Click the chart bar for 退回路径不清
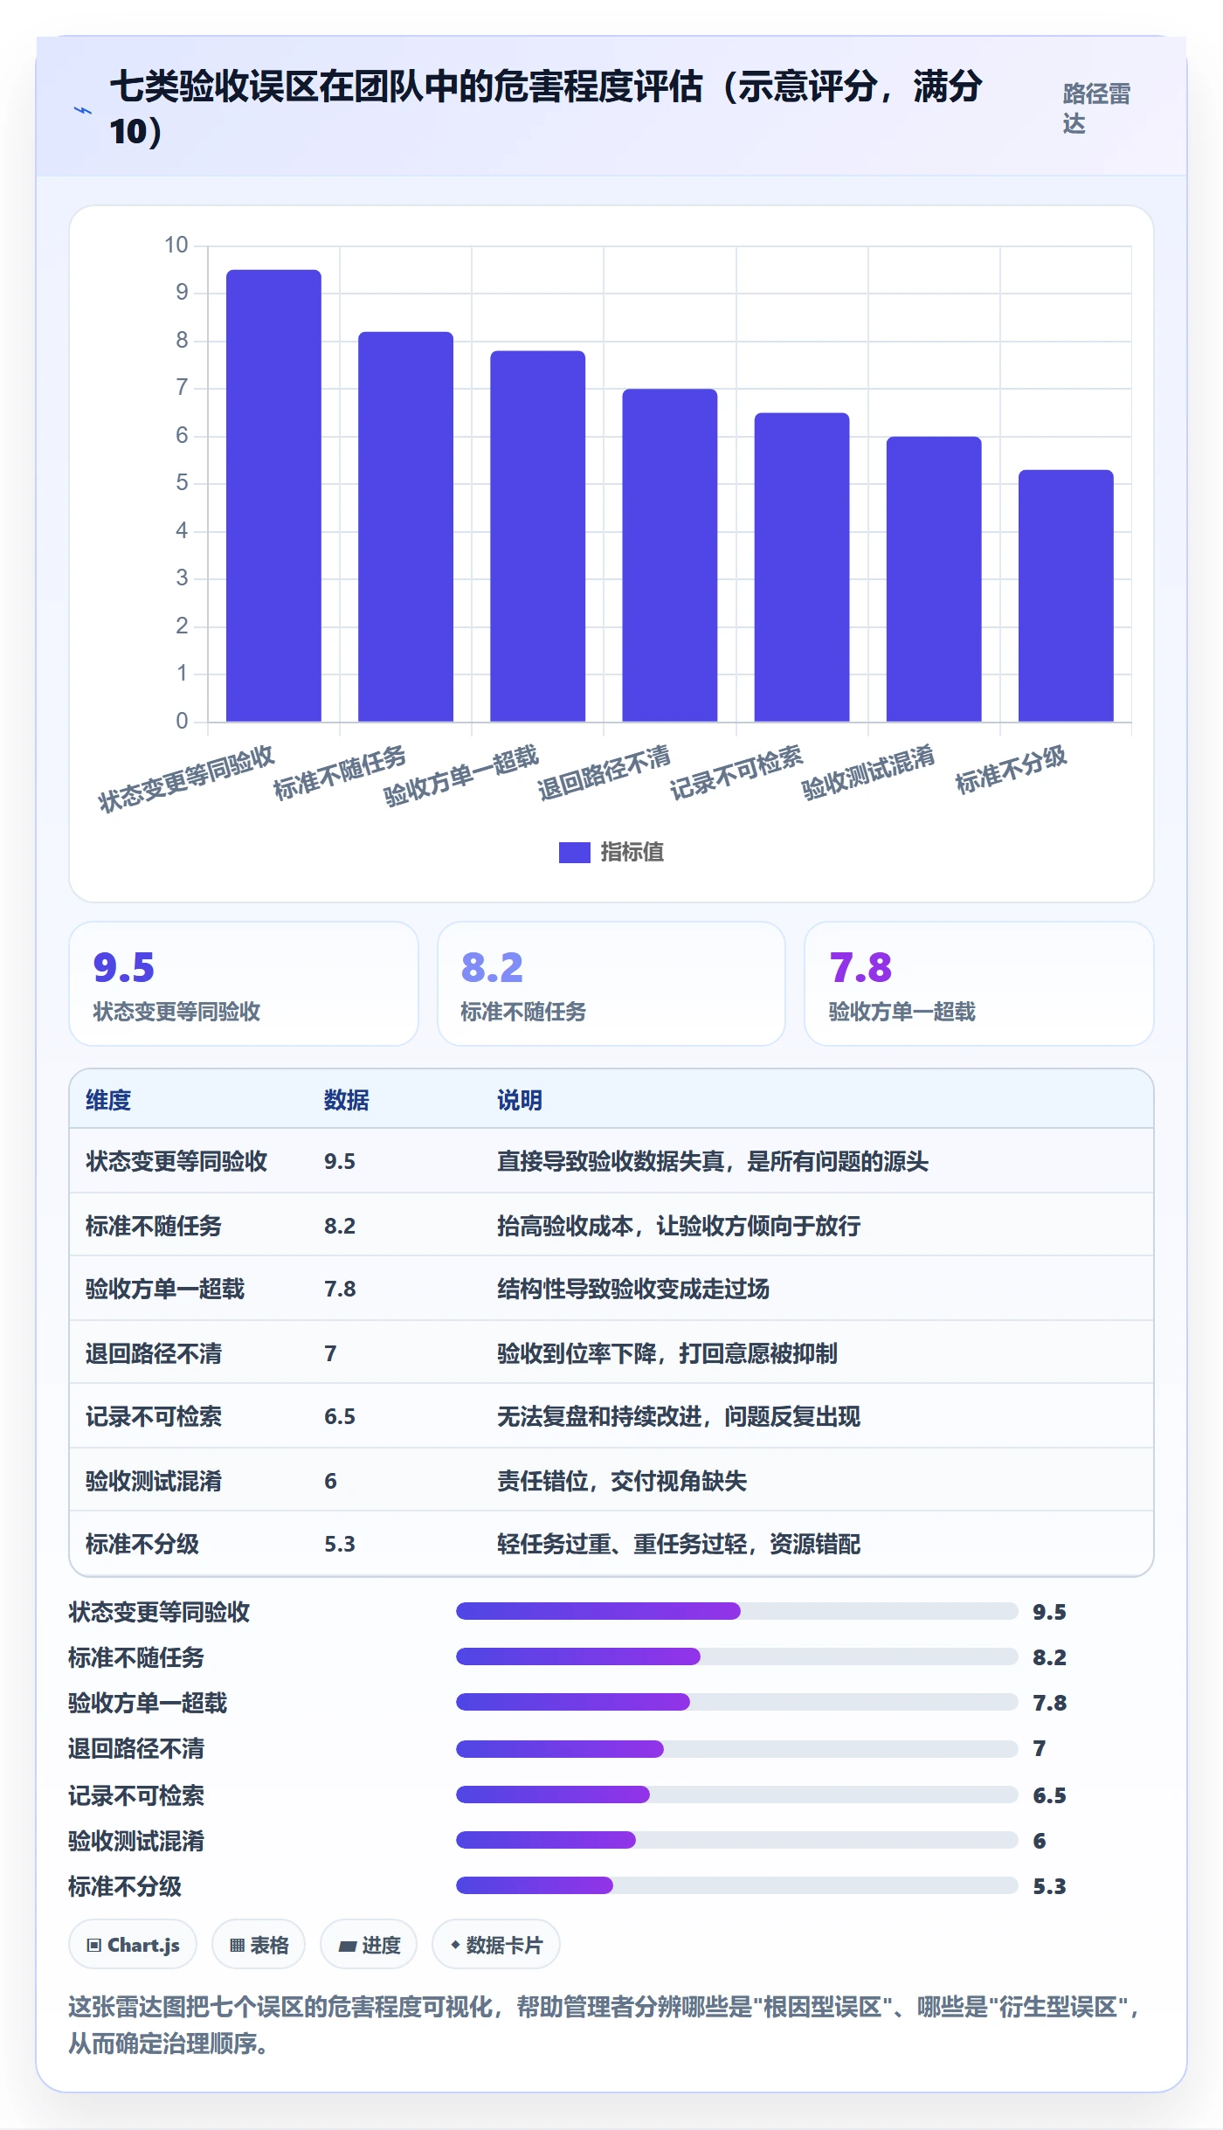Screen dimensions: 1223x2130 (670, 555)
